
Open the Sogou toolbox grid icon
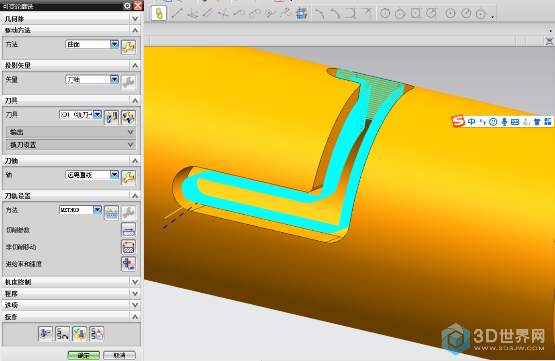[x=548, y=122]
